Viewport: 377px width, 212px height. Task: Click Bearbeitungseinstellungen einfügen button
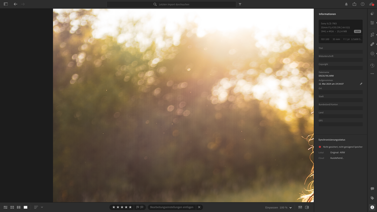point(172,207)
